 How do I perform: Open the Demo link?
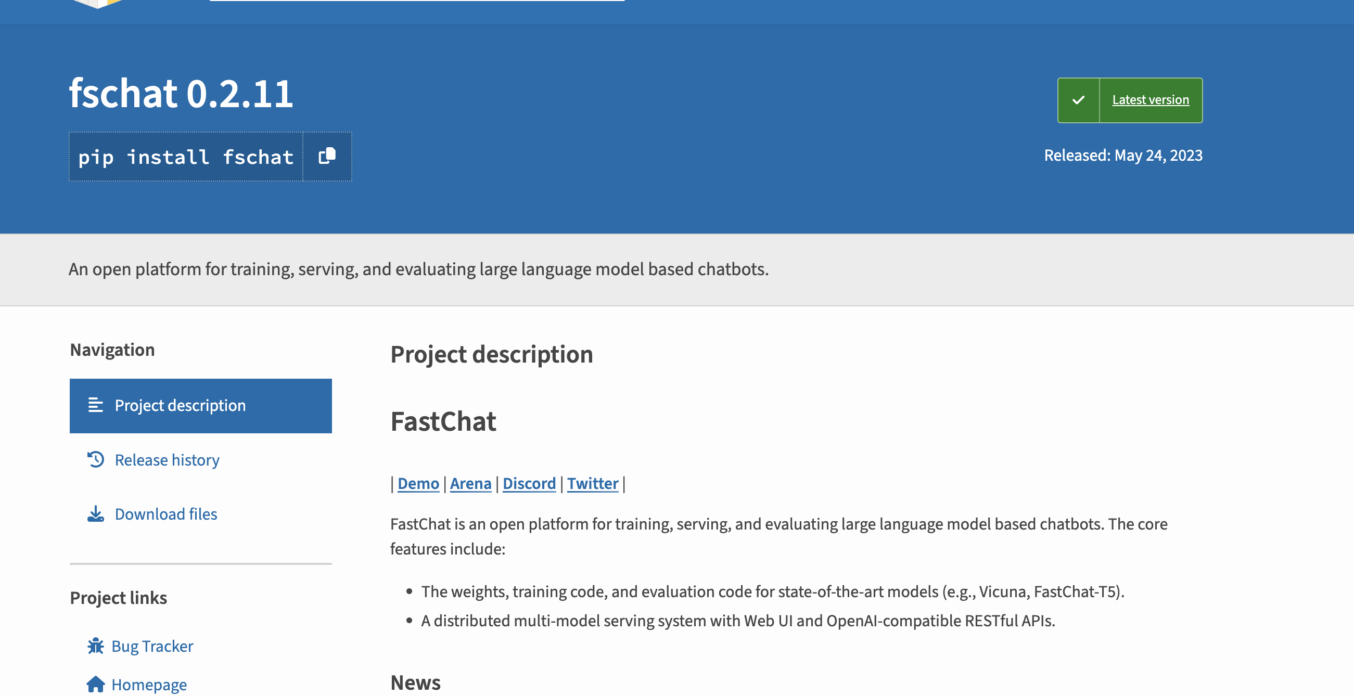click(418, 483)
